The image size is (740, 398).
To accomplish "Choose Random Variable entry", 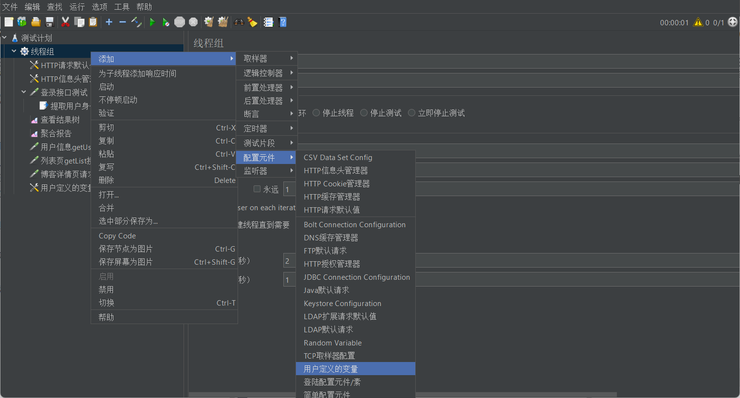I will (355, 343).
